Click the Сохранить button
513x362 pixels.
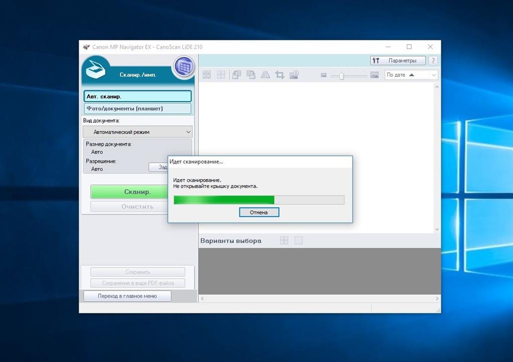tap(138, 272)
